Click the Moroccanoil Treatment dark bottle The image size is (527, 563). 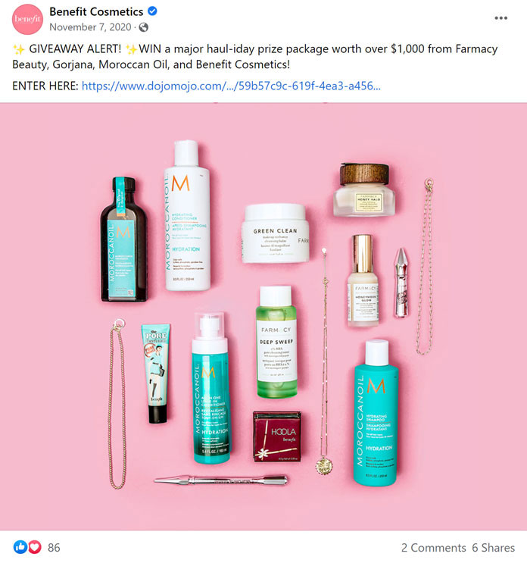click(x=123, y=239)
